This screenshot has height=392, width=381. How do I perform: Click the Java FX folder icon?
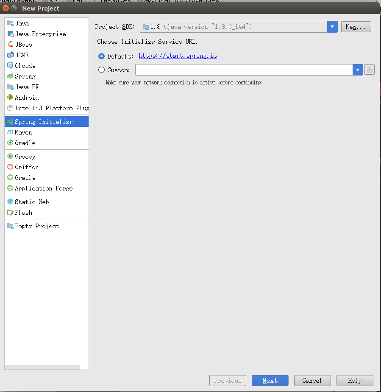[x=10, y=87]
